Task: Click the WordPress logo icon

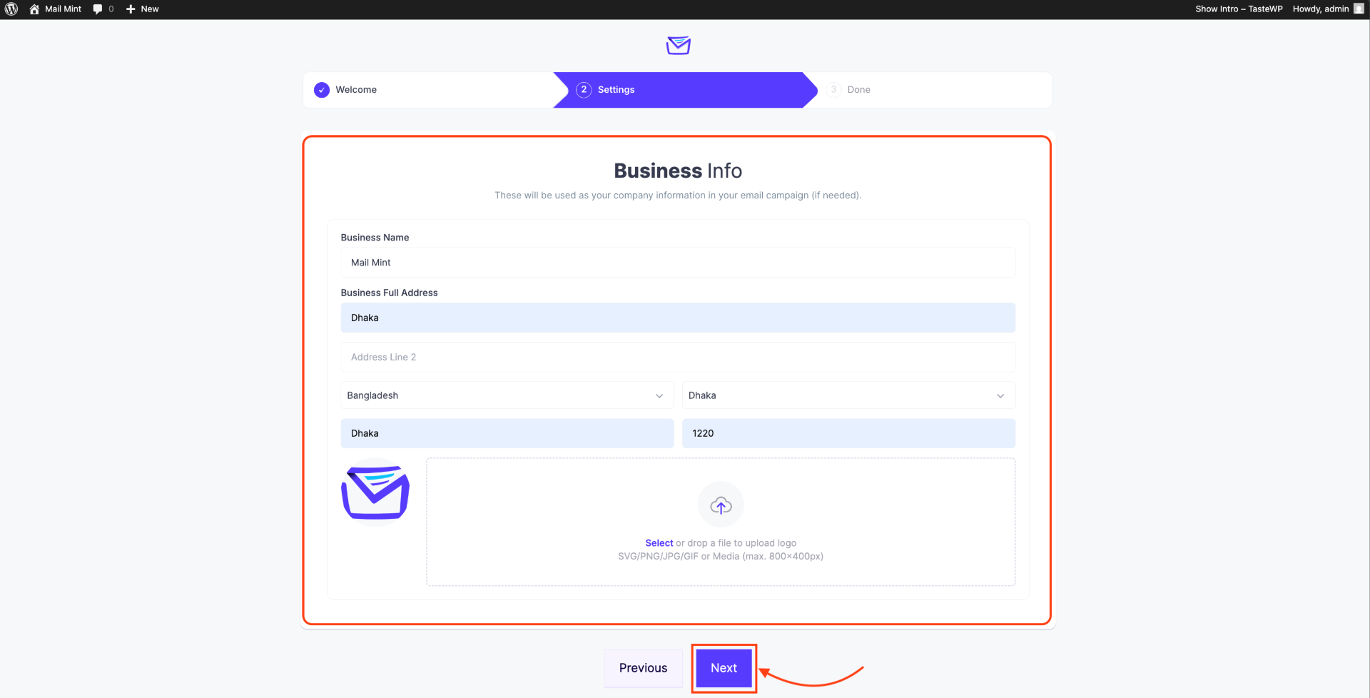Action: tap(11, 9)
